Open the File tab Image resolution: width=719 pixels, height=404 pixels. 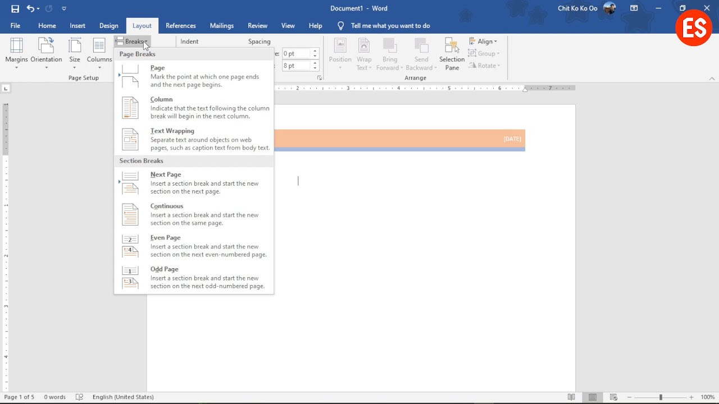[15, 26]
